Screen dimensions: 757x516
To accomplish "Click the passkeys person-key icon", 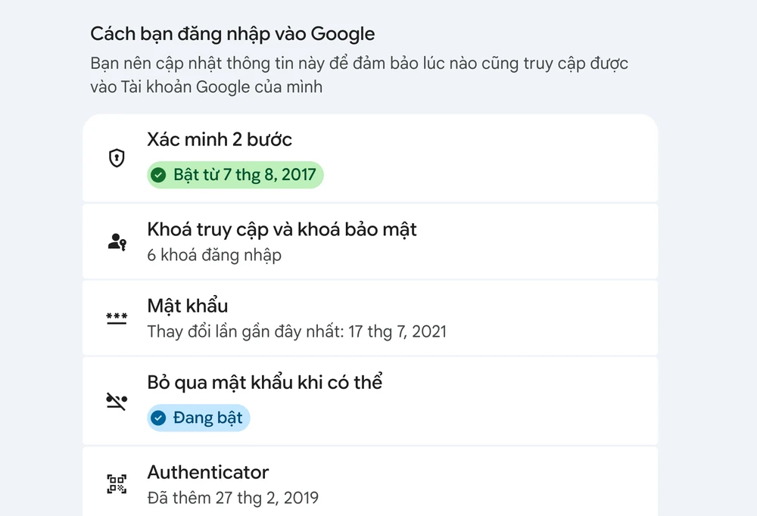I will pyautogui.click(x=116, y=242).
